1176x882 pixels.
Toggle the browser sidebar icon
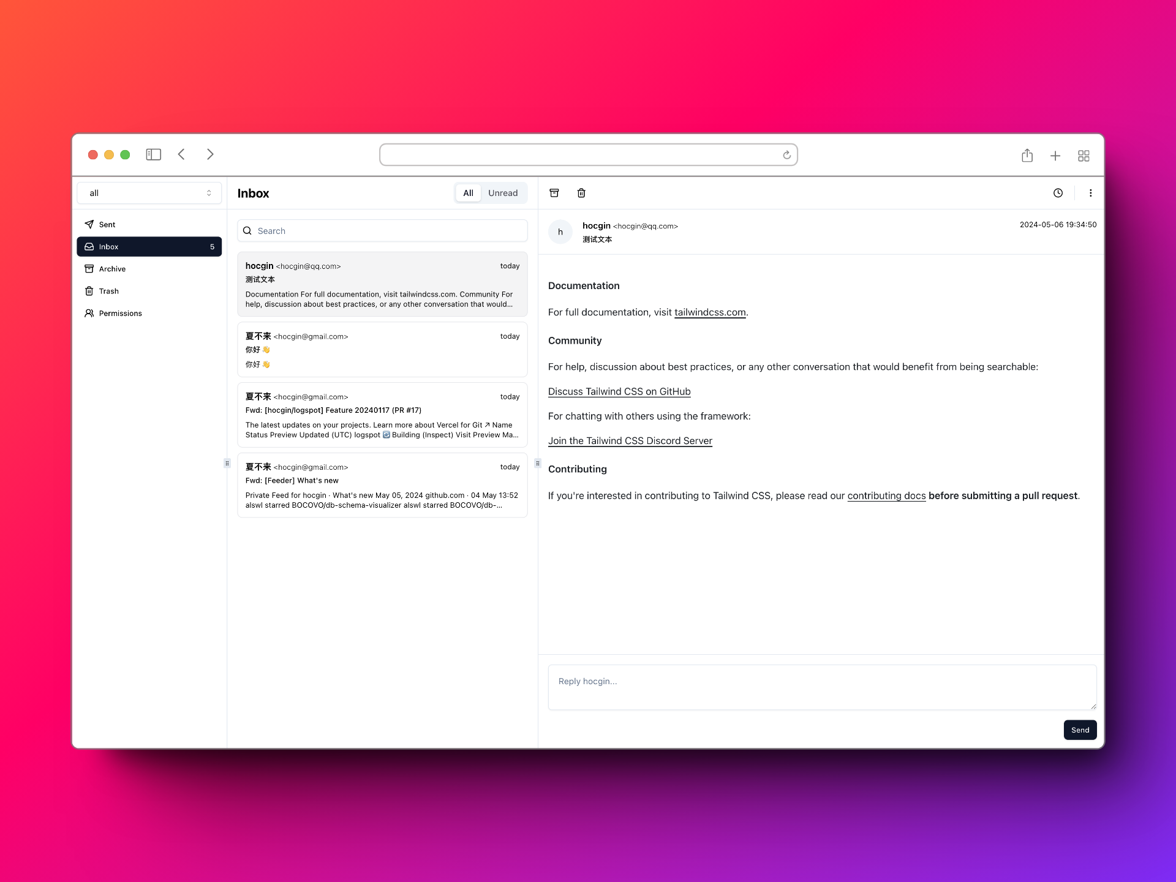(153, 154)
